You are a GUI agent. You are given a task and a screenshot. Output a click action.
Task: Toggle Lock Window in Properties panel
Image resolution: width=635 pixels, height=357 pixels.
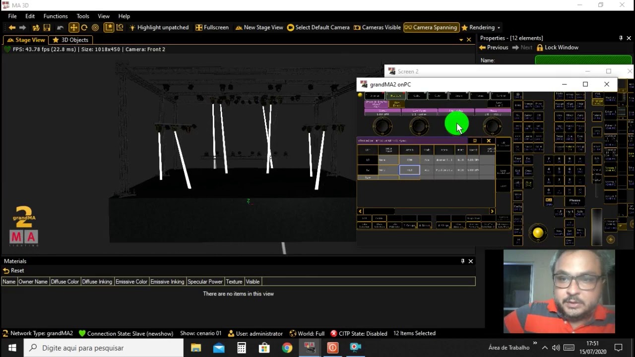pyautogui.click(x=557, y=48)
